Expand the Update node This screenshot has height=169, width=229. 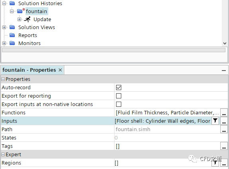pos(19,19)
